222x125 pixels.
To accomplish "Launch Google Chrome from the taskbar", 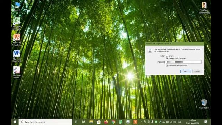I will tap(113, 122).
